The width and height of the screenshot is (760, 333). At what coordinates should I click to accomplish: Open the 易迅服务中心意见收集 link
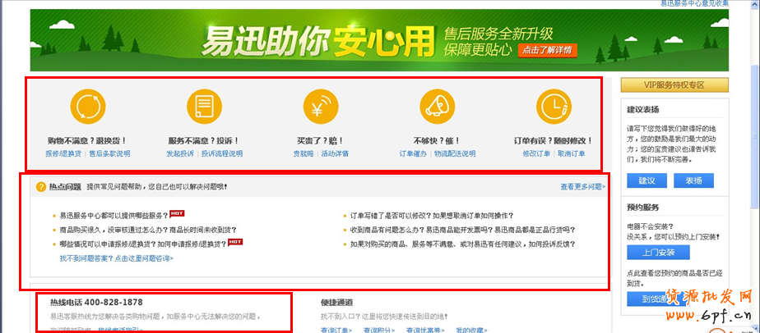pos(694,3)
